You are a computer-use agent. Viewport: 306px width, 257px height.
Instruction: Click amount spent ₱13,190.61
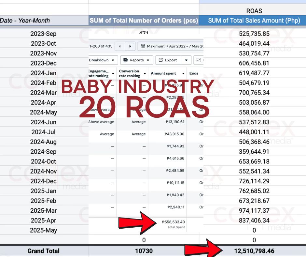(175, 122)
